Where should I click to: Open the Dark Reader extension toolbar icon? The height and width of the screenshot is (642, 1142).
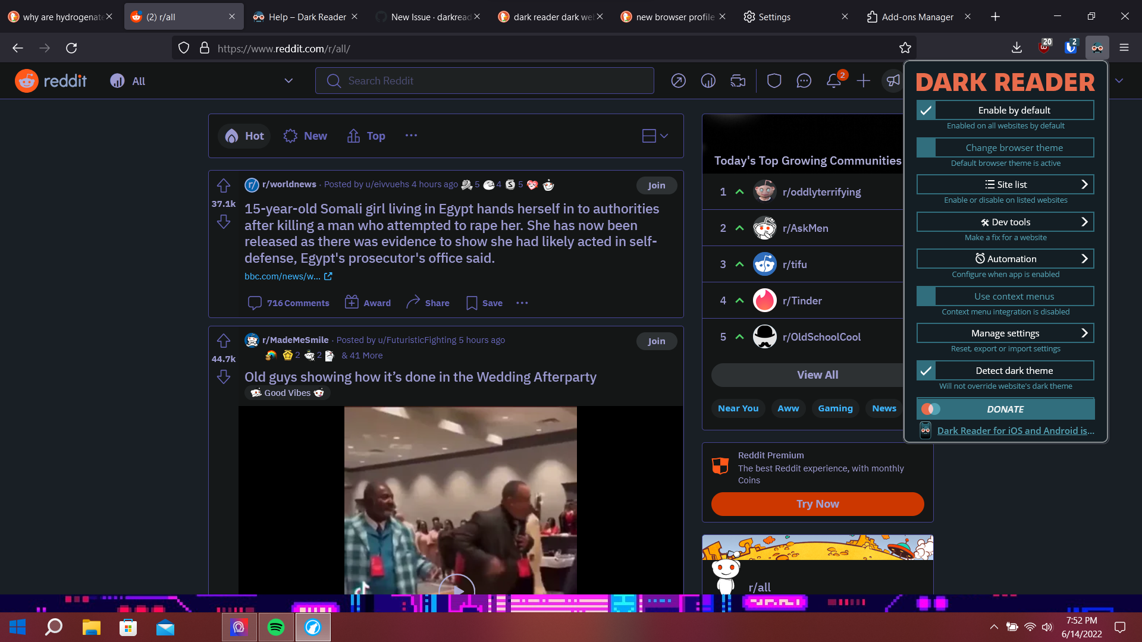(x=1097, y=48)
